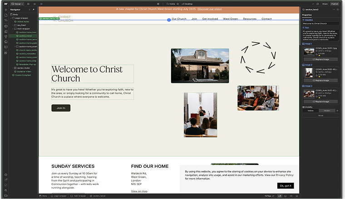The width and height of the screenshot is (345, 199).
Task: Open the search icon in left sidebar
Action: [x=6, y=190]
